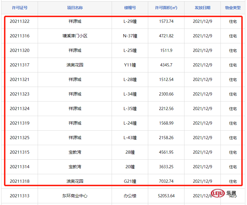Click area value 2212.56

[x=166, y=109]
